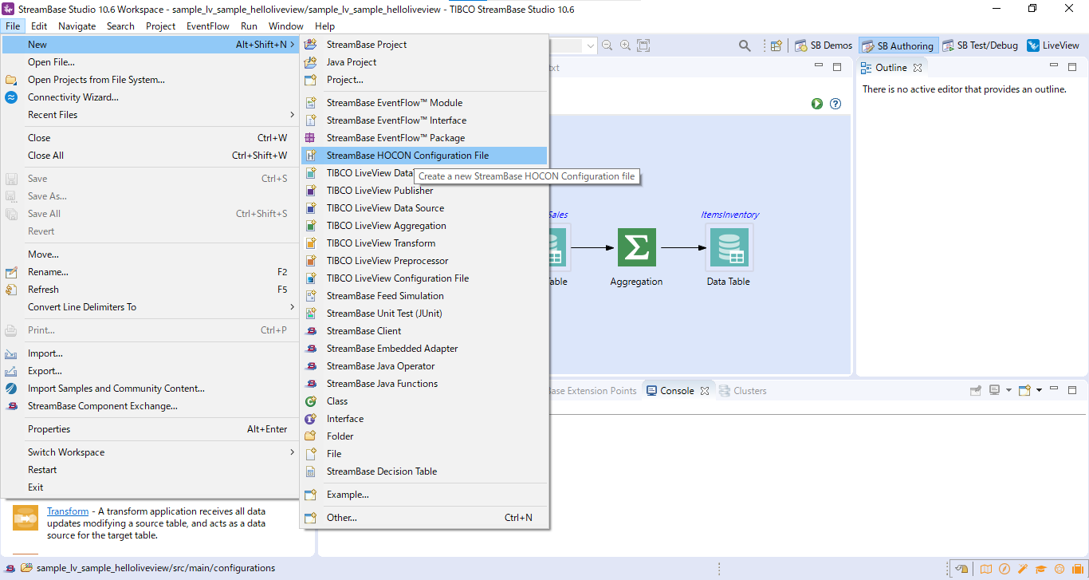
Task: Open the Navigate menu
Action: pyautogui.click(x=77, y=26)
